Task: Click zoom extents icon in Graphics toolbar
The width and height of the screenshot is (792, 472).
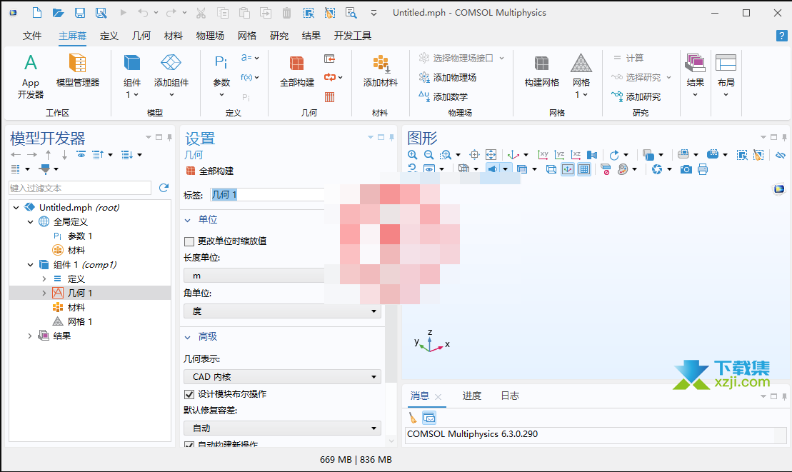Action: coord(491,155)
